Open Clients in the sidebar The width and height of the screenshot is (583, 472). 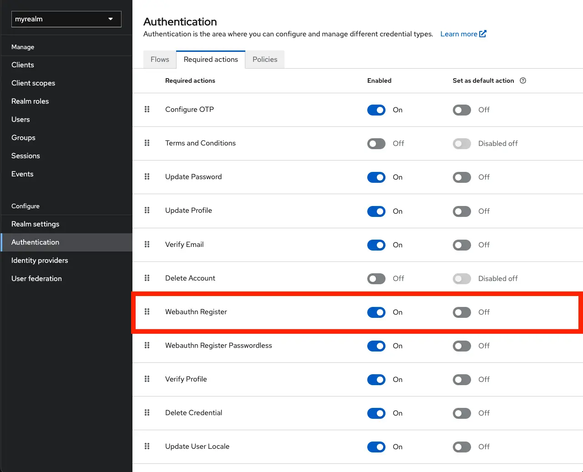point(66,65)
